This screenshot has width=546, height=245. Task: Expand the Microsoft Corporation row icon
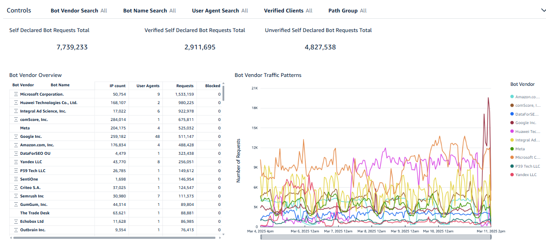pyautogui.click(x=16, y=94)
